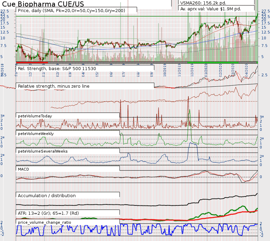Click the 'peteVolumeSeveralWeeks' indicator label
270x241 pixels.
pos(43,151)
